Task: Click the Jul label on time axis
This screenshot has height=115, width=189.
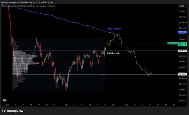Action: [x=66, y=105]
